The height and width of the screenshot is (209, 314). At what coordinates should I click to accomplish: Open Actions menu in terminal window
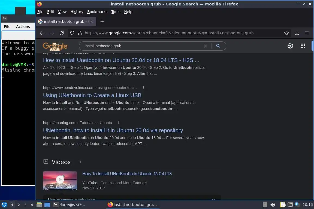click(23, 27)
